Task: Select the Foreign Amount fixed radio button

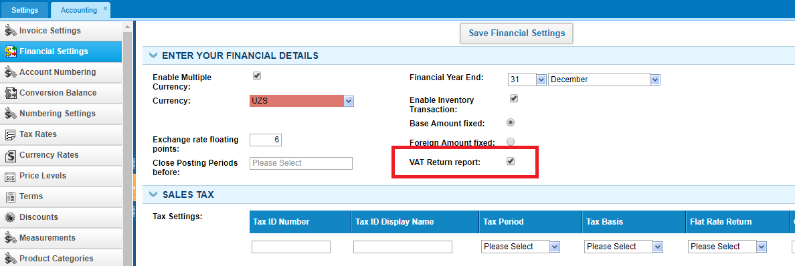Action: click(511, 142)
